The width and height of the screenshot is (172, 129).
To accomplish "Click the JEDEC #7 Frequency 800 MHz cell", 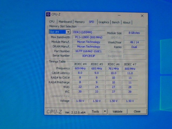I will 130,68.
